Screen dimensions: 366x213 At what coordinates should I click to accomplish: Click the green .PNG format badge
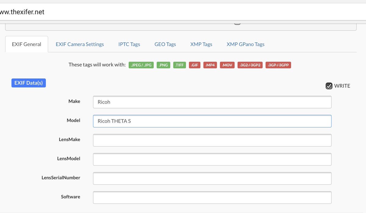click(163, 65)
